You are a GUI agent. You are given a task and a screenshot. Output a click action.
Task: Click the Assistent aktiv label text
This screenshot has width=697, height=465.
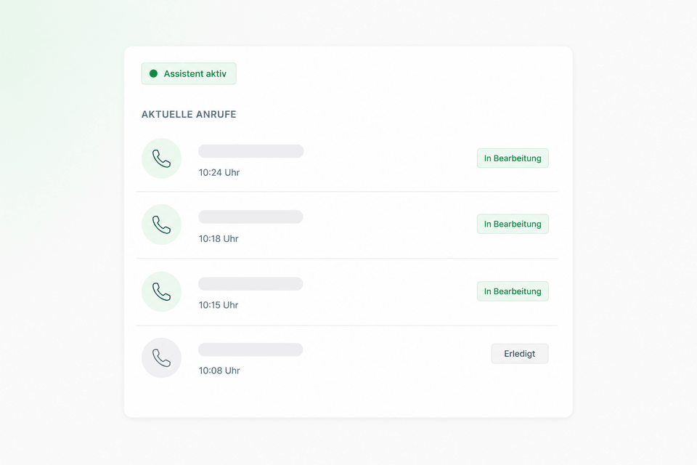195,73
